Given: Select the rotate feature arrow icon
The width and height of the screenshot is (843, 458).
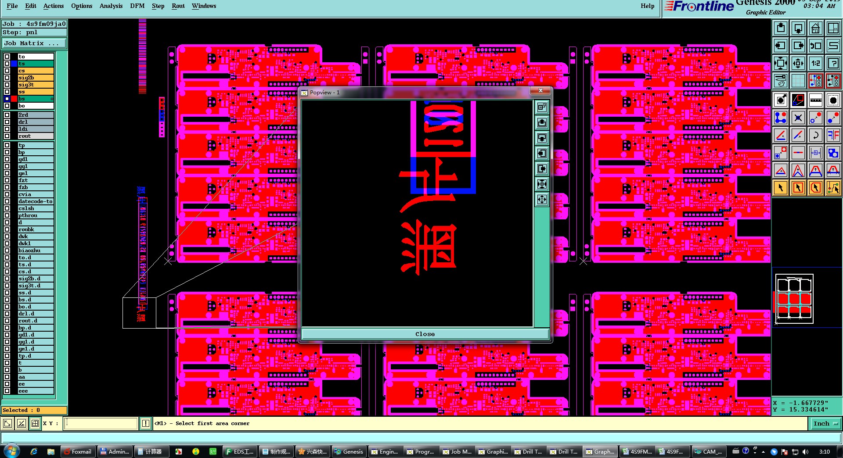Looking at the screenshot, I should 815,135.
